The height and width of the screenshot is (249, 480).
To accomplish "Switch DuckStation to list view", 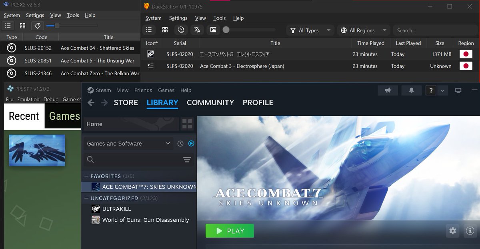I will (x=149, y=30).
